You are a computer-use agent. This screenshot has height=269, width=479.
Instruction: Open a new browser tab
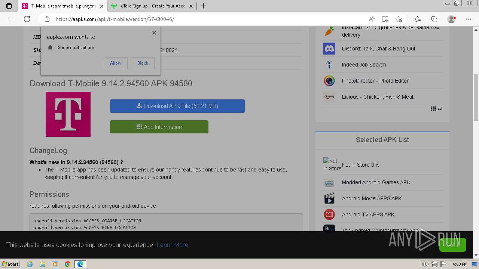203,6
